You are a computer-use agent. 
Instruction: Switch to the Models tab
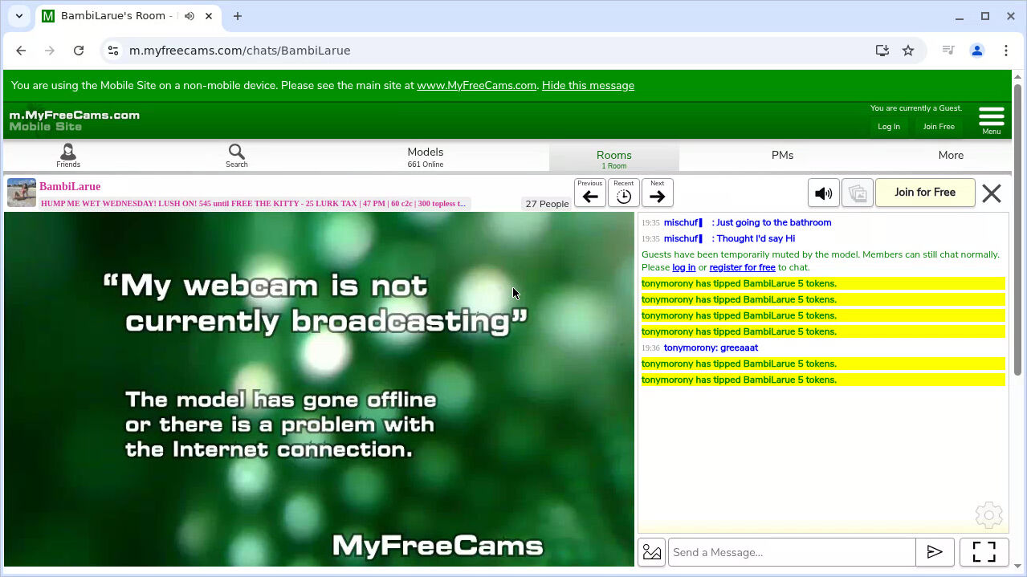click(x=425, y=156)
